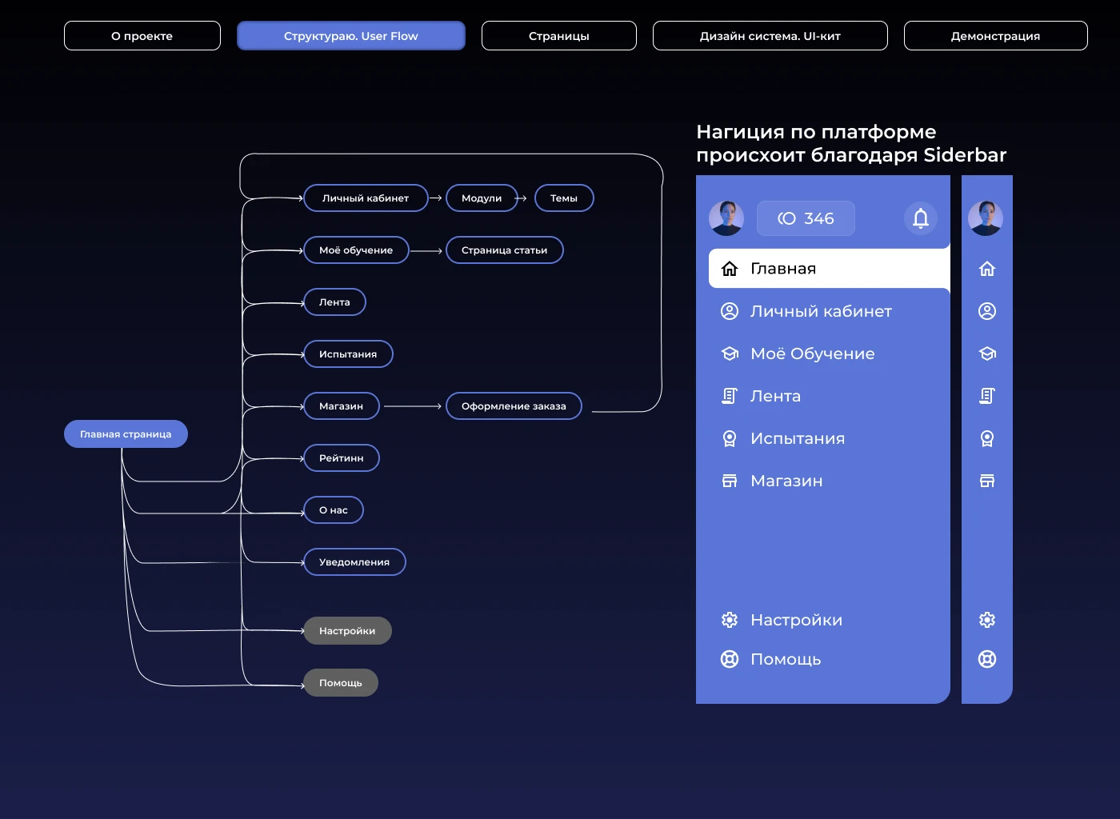Click the 346 coin counter pill

click(x=806, y=218)
